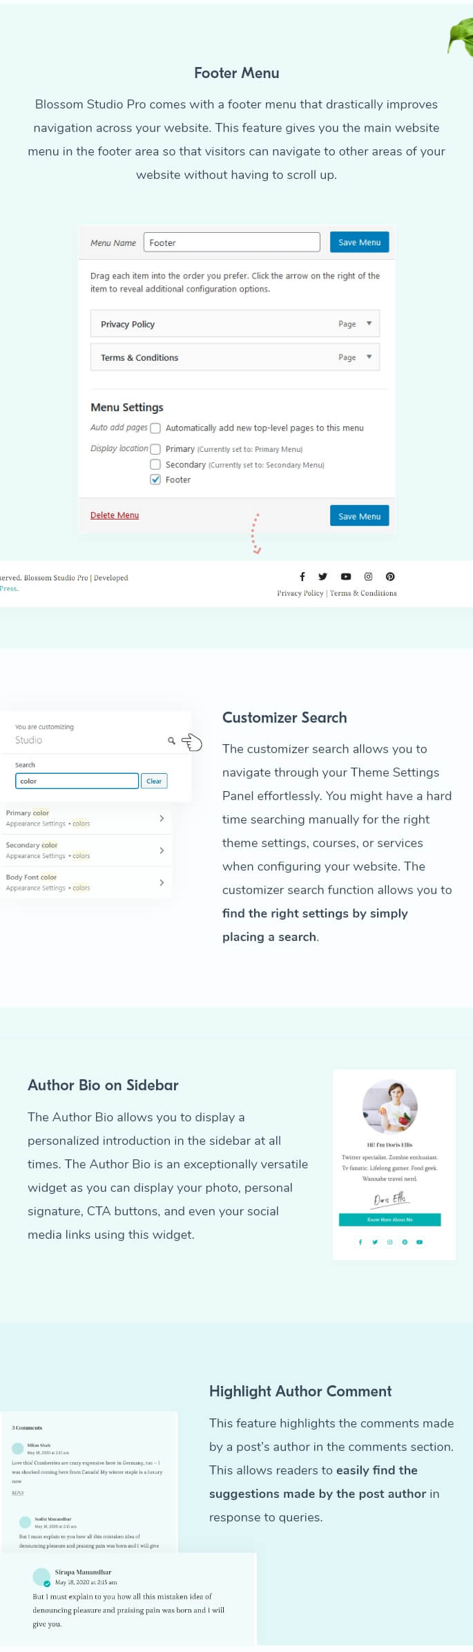The height and width of the screenshot is (1652, 473).
Task: Open the footer Twitter icon link
Action: (322, 576)
